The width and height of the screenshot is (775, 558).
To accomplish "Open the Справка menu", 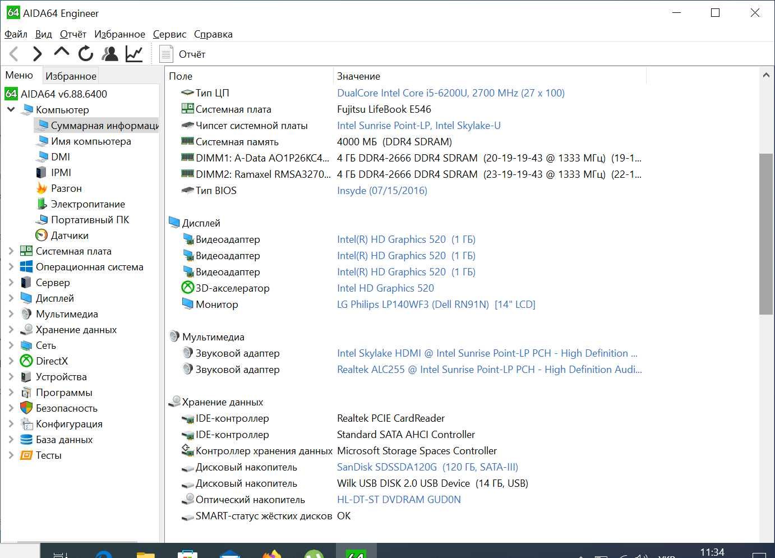I will point(213,34).
